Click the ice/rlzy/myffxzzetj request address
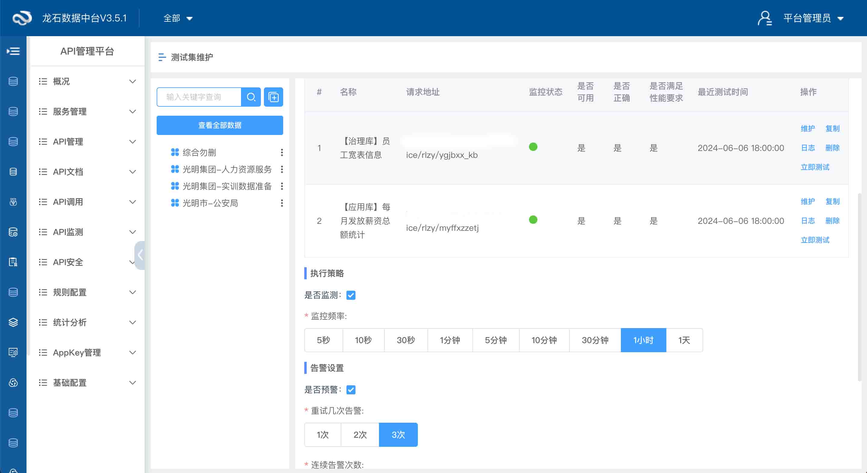The height and width of the screenshot is (473, 867). 442,228
